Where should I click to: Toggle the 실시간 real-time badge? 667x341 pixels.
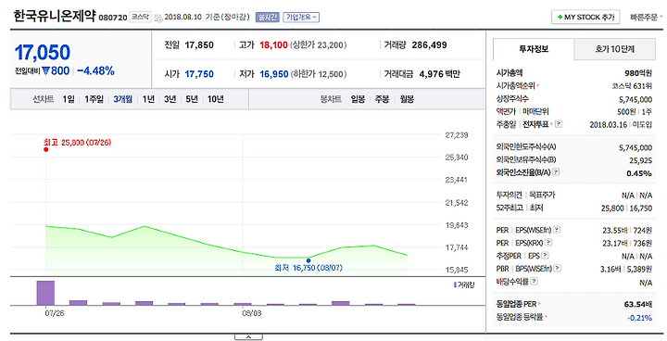[x=267, y=17]
